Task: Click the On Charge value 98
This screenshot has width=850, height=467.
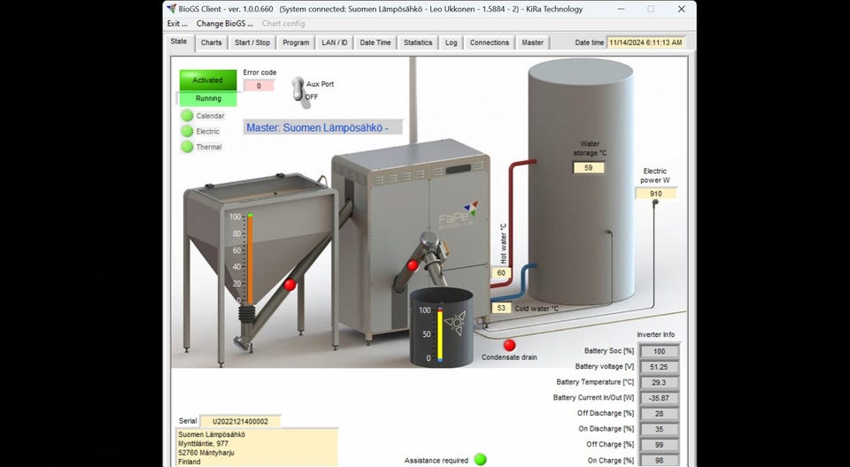Action: pyautogui.click(x=659, y=461)
